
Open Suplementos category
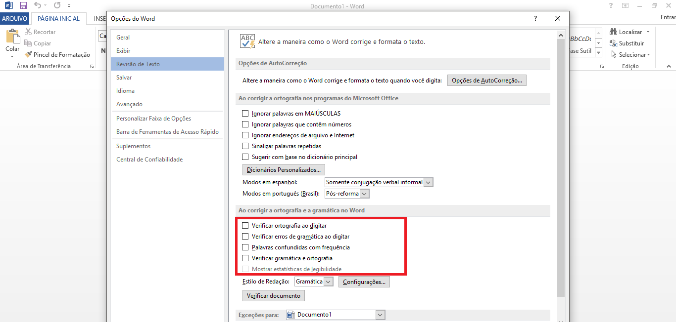(x=168, y=146)
